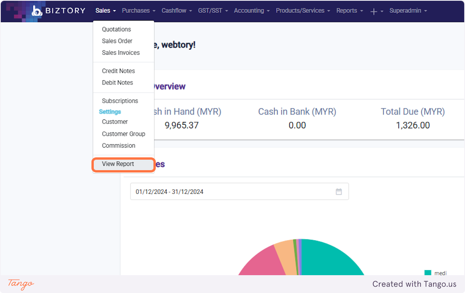Screen dimensions: 465x293
Task: Open the Superadmin account dropdown
Action: pyautogui.click(x=408, y=10)
